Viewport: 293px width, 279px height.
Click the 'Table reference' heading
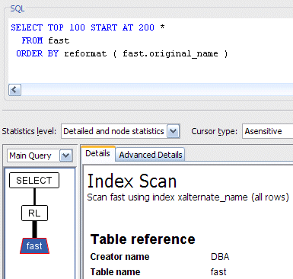pyautogui.click(x=143, y=239)
